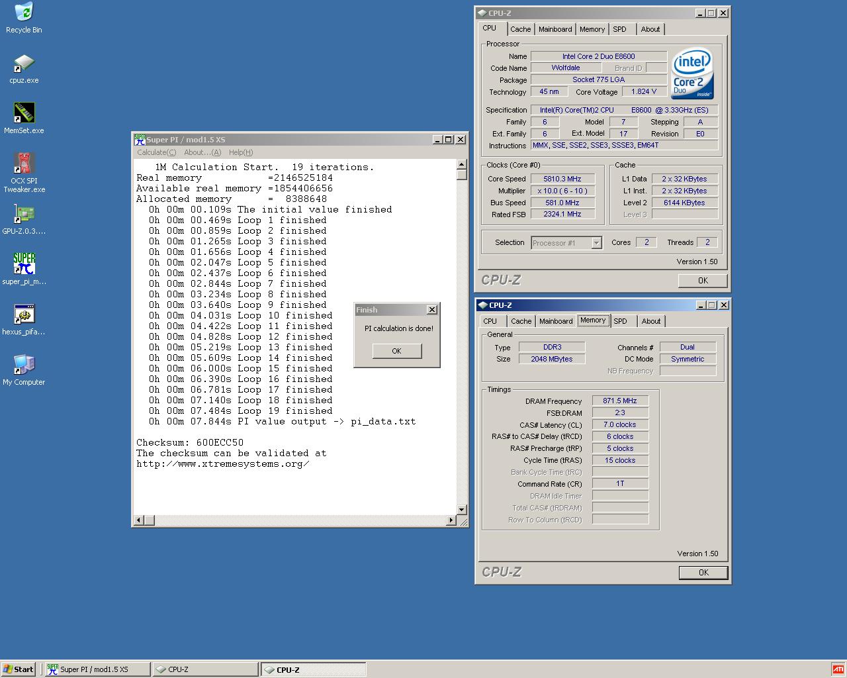Select the OCX SPI Tweaker.exe icon
The height and width of the screenshot is (678, 847).
coord(24,173)
